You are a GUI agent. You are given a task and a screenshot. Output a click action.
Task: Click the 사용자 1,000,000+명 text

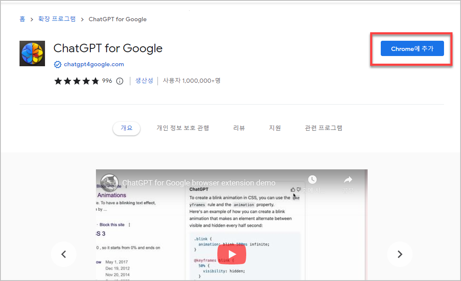click(192, 81)
